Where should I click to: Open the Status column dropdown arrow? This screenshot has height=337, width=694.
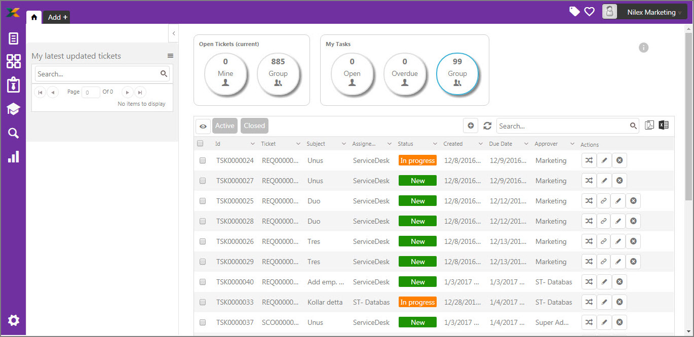pyautogui.click(x=435, y=144)
